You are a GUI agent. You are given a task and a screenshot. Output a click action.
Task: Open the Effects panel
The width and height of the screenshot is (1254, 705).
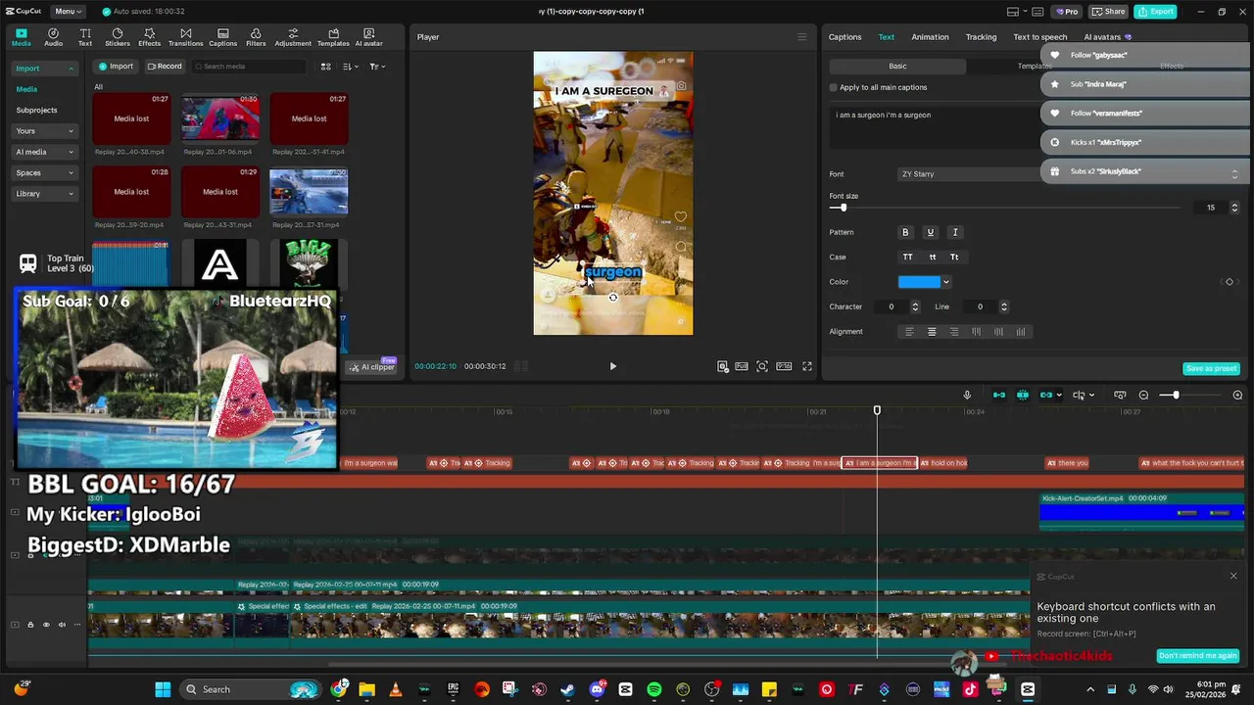tap(149, 37)
